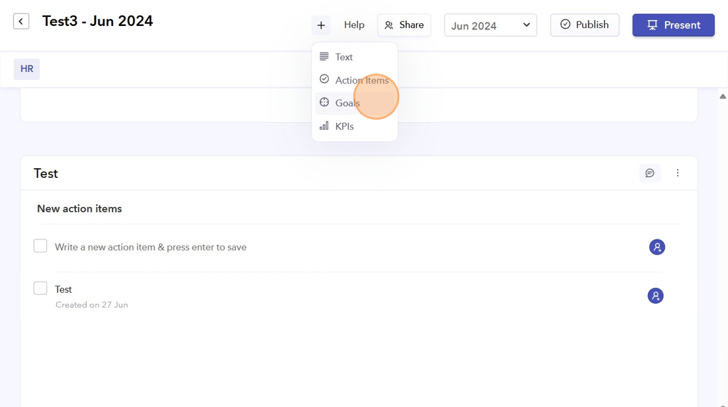
Task: Select Goals in the add menu
Action: (355, 103)
